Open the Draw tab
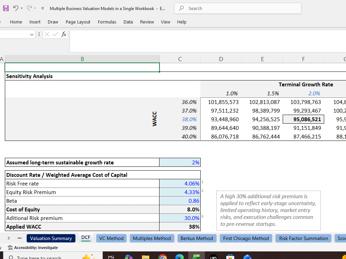 tap(53, 22)
